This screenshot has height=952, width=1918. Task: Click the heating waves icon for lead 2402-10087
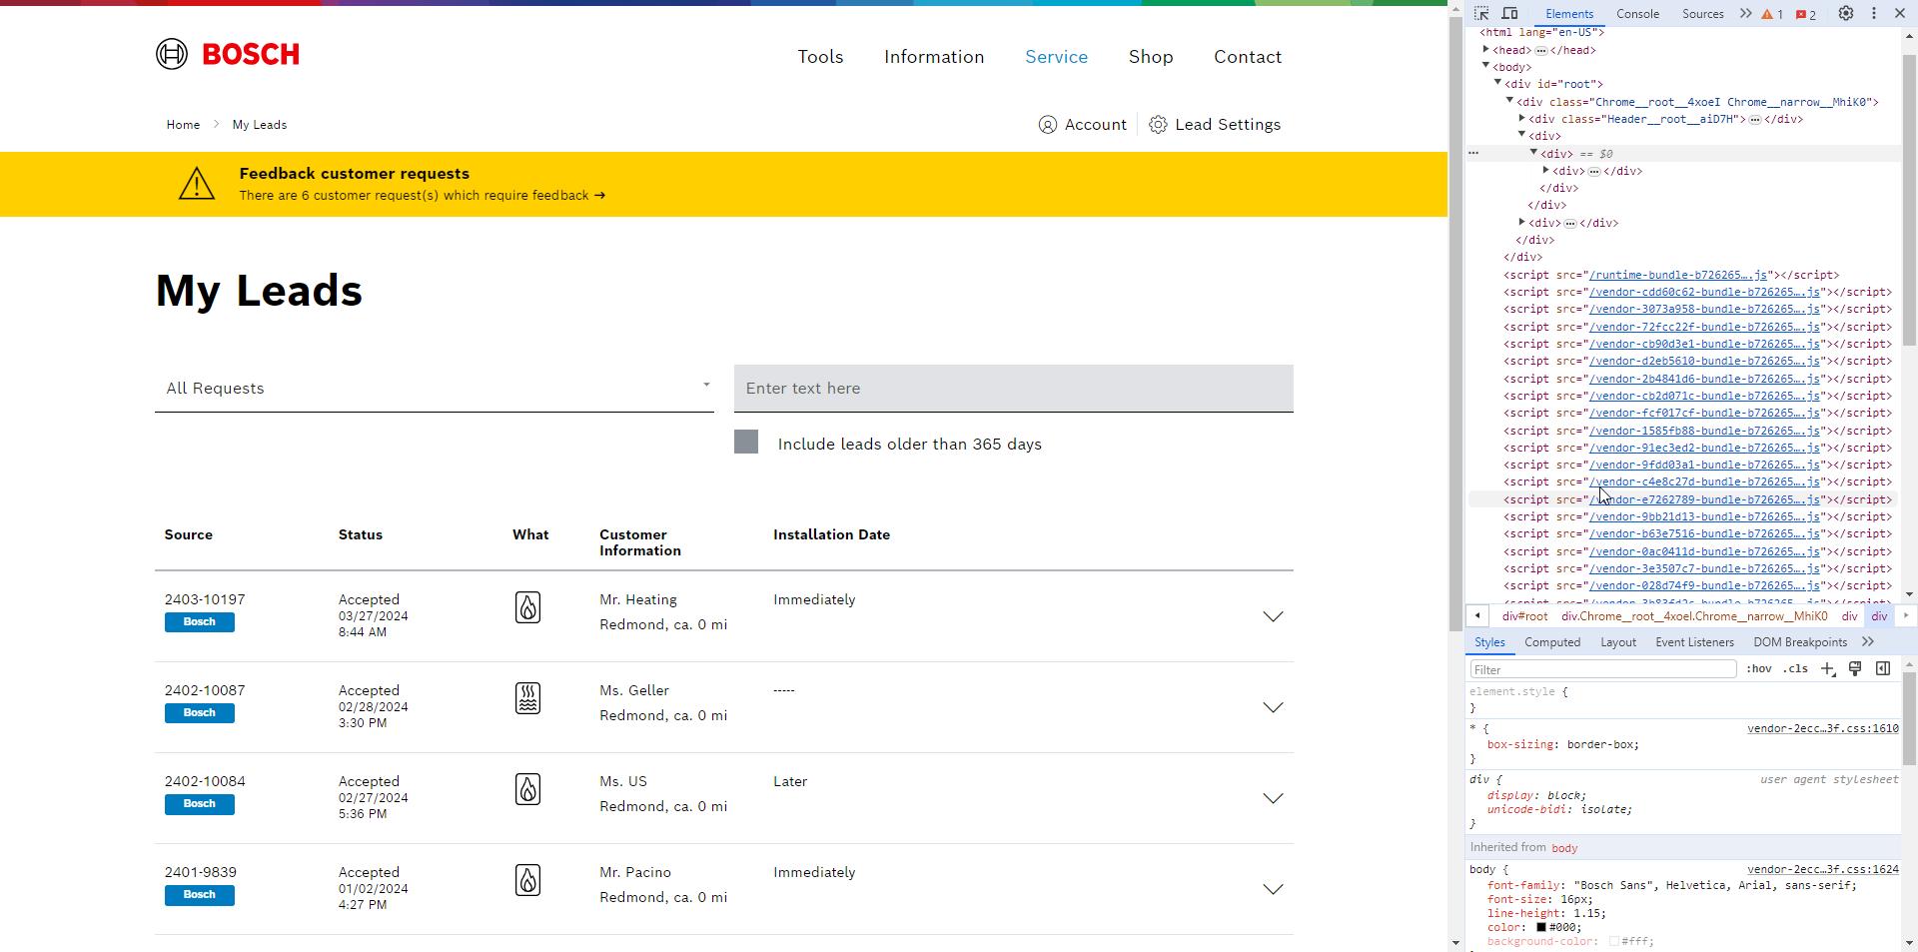tap(527, 698)
